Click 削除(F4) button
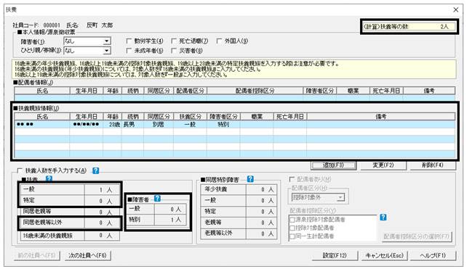The height and width of the screenshot is (269, 467). click(x=433, y=165)
